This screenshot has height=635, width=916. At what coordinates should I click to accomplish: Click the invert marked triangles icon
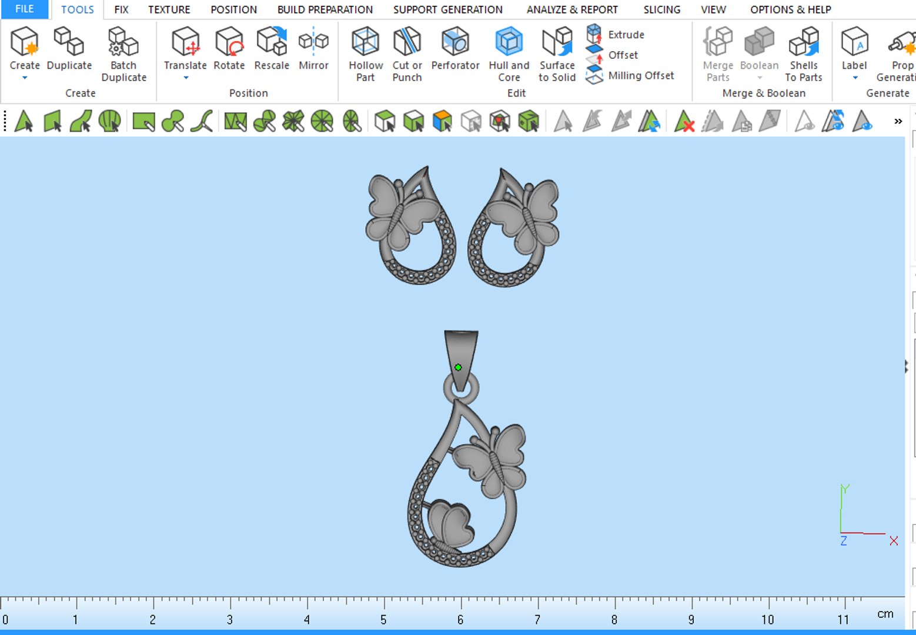(649, 121)
